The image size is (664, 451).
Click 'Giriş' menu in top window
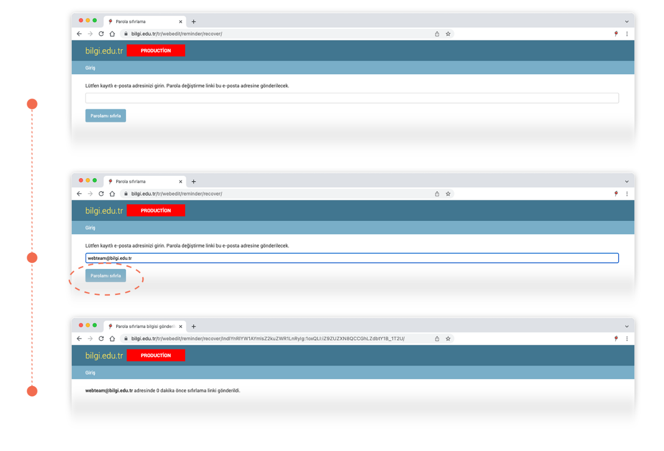(90, 68)
